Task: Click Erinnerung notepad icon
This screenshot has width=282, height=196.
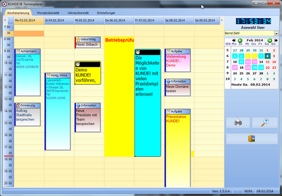Action: (18, 105)
